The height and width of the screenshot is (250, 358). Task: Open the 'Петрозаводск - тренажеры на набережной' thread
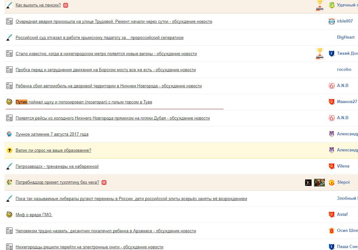(x=57, y=166)
